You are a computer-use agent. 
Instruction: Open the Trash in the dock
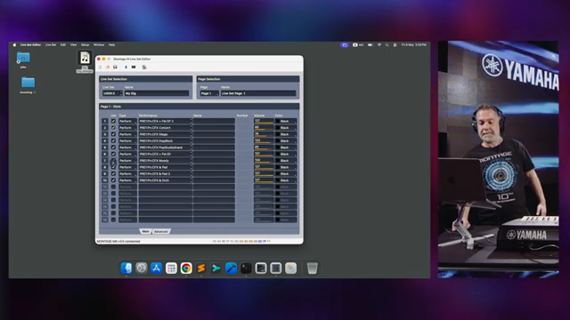click(x=313, y=268)
